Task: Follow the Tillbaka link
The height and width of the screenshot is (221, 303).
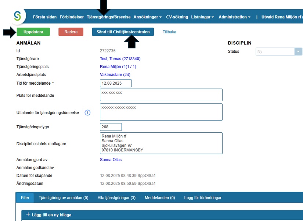Action: pyautogui.click(x=169, y=32)
